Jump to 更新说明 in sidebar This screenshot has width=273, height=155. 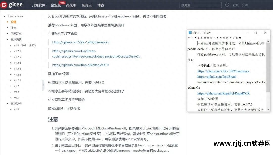point(16,104)
